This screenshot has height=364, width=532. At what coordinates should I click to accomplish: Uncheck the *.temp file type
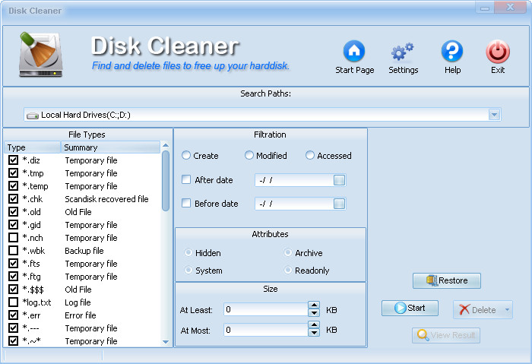(13, 185)
